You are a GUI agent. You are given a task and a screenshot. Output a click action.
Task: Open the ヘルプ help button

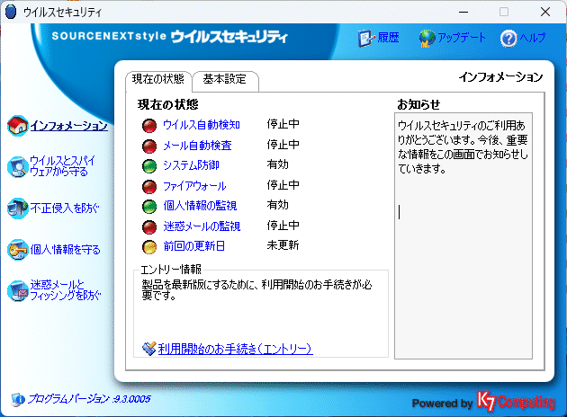pos(508,38)
